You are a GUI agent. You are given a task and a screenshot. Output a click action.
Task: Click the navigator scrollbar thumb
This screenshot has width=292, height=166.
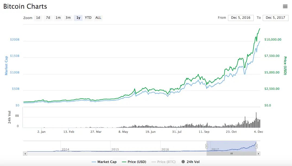point(231,153)
